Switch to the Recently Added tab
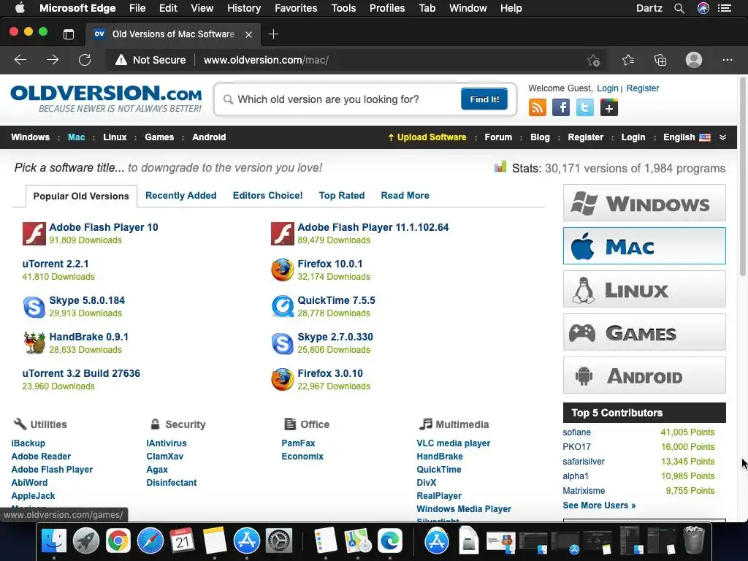Screen dimensions: 748x561 (x=181, y=195)
